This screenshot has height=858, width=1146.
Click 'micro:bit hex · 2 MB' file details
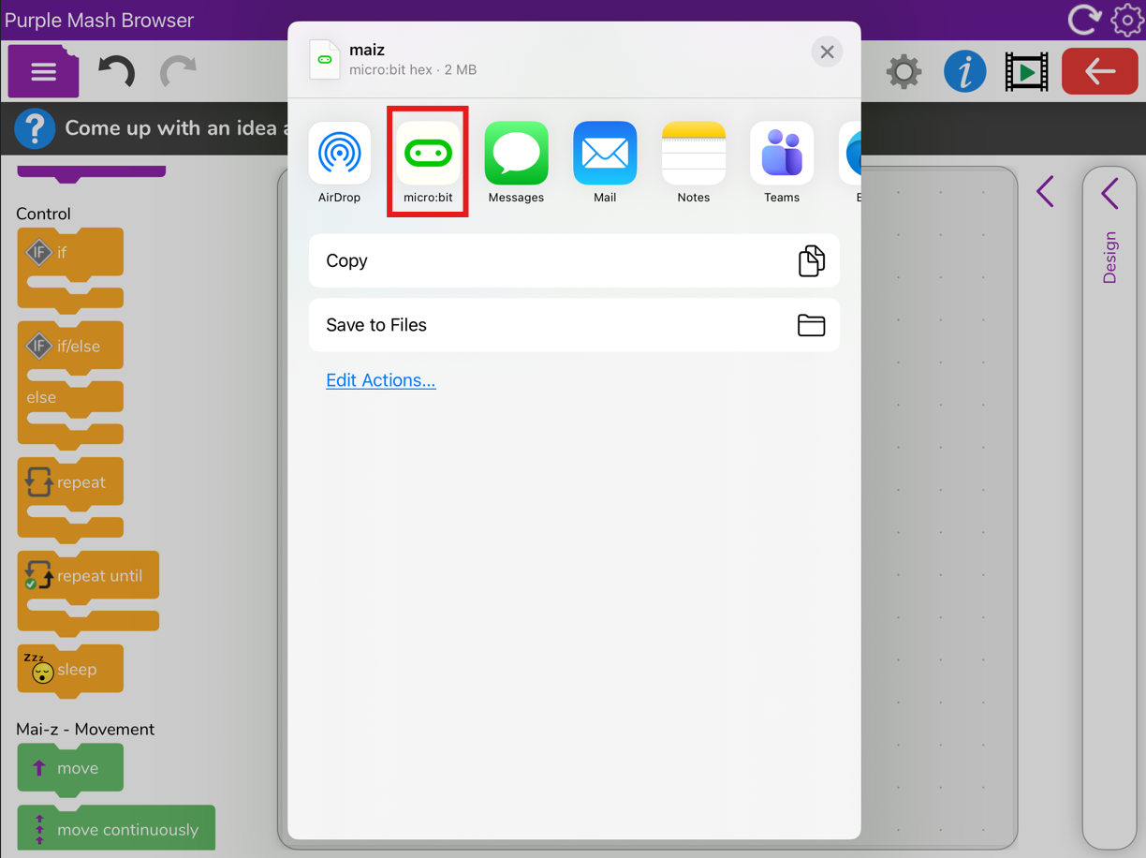point(413,70)
